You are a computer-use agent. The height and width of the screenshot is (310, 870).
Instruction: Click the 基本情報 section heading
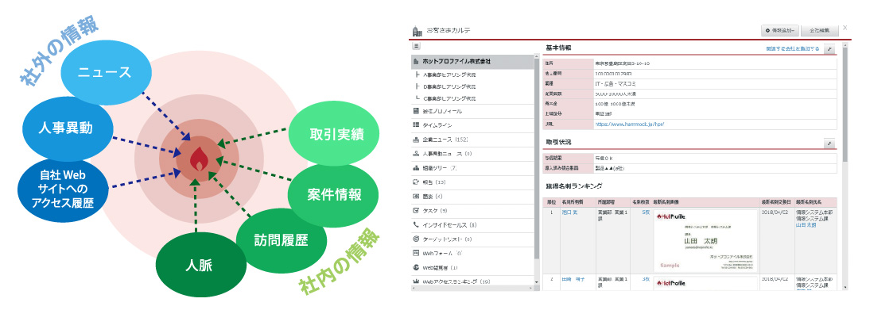coord(558,48)
